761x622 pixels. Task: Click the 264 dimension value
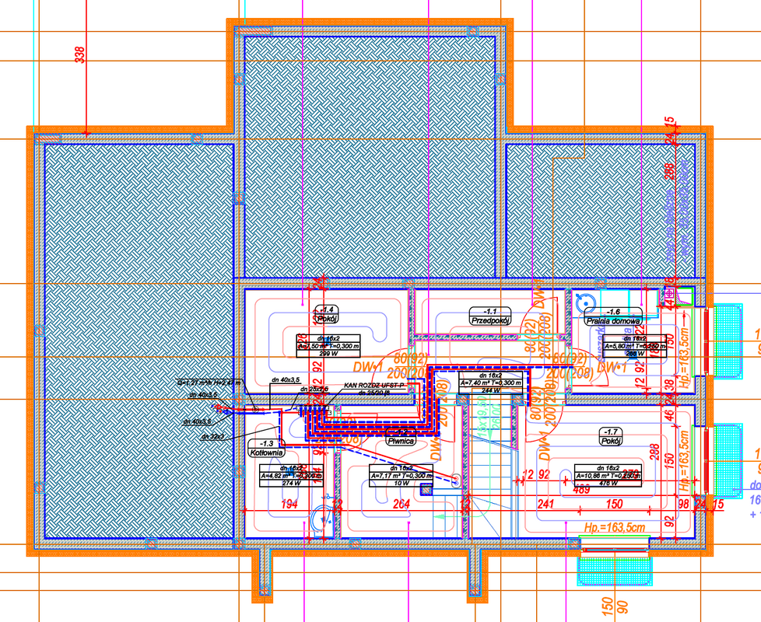pyautogui.click(x=402, y=505)
